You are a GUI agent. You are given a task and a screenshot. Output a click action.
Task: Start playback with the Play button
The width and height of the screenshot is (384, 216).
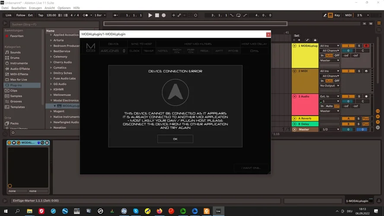coord(150,15)
